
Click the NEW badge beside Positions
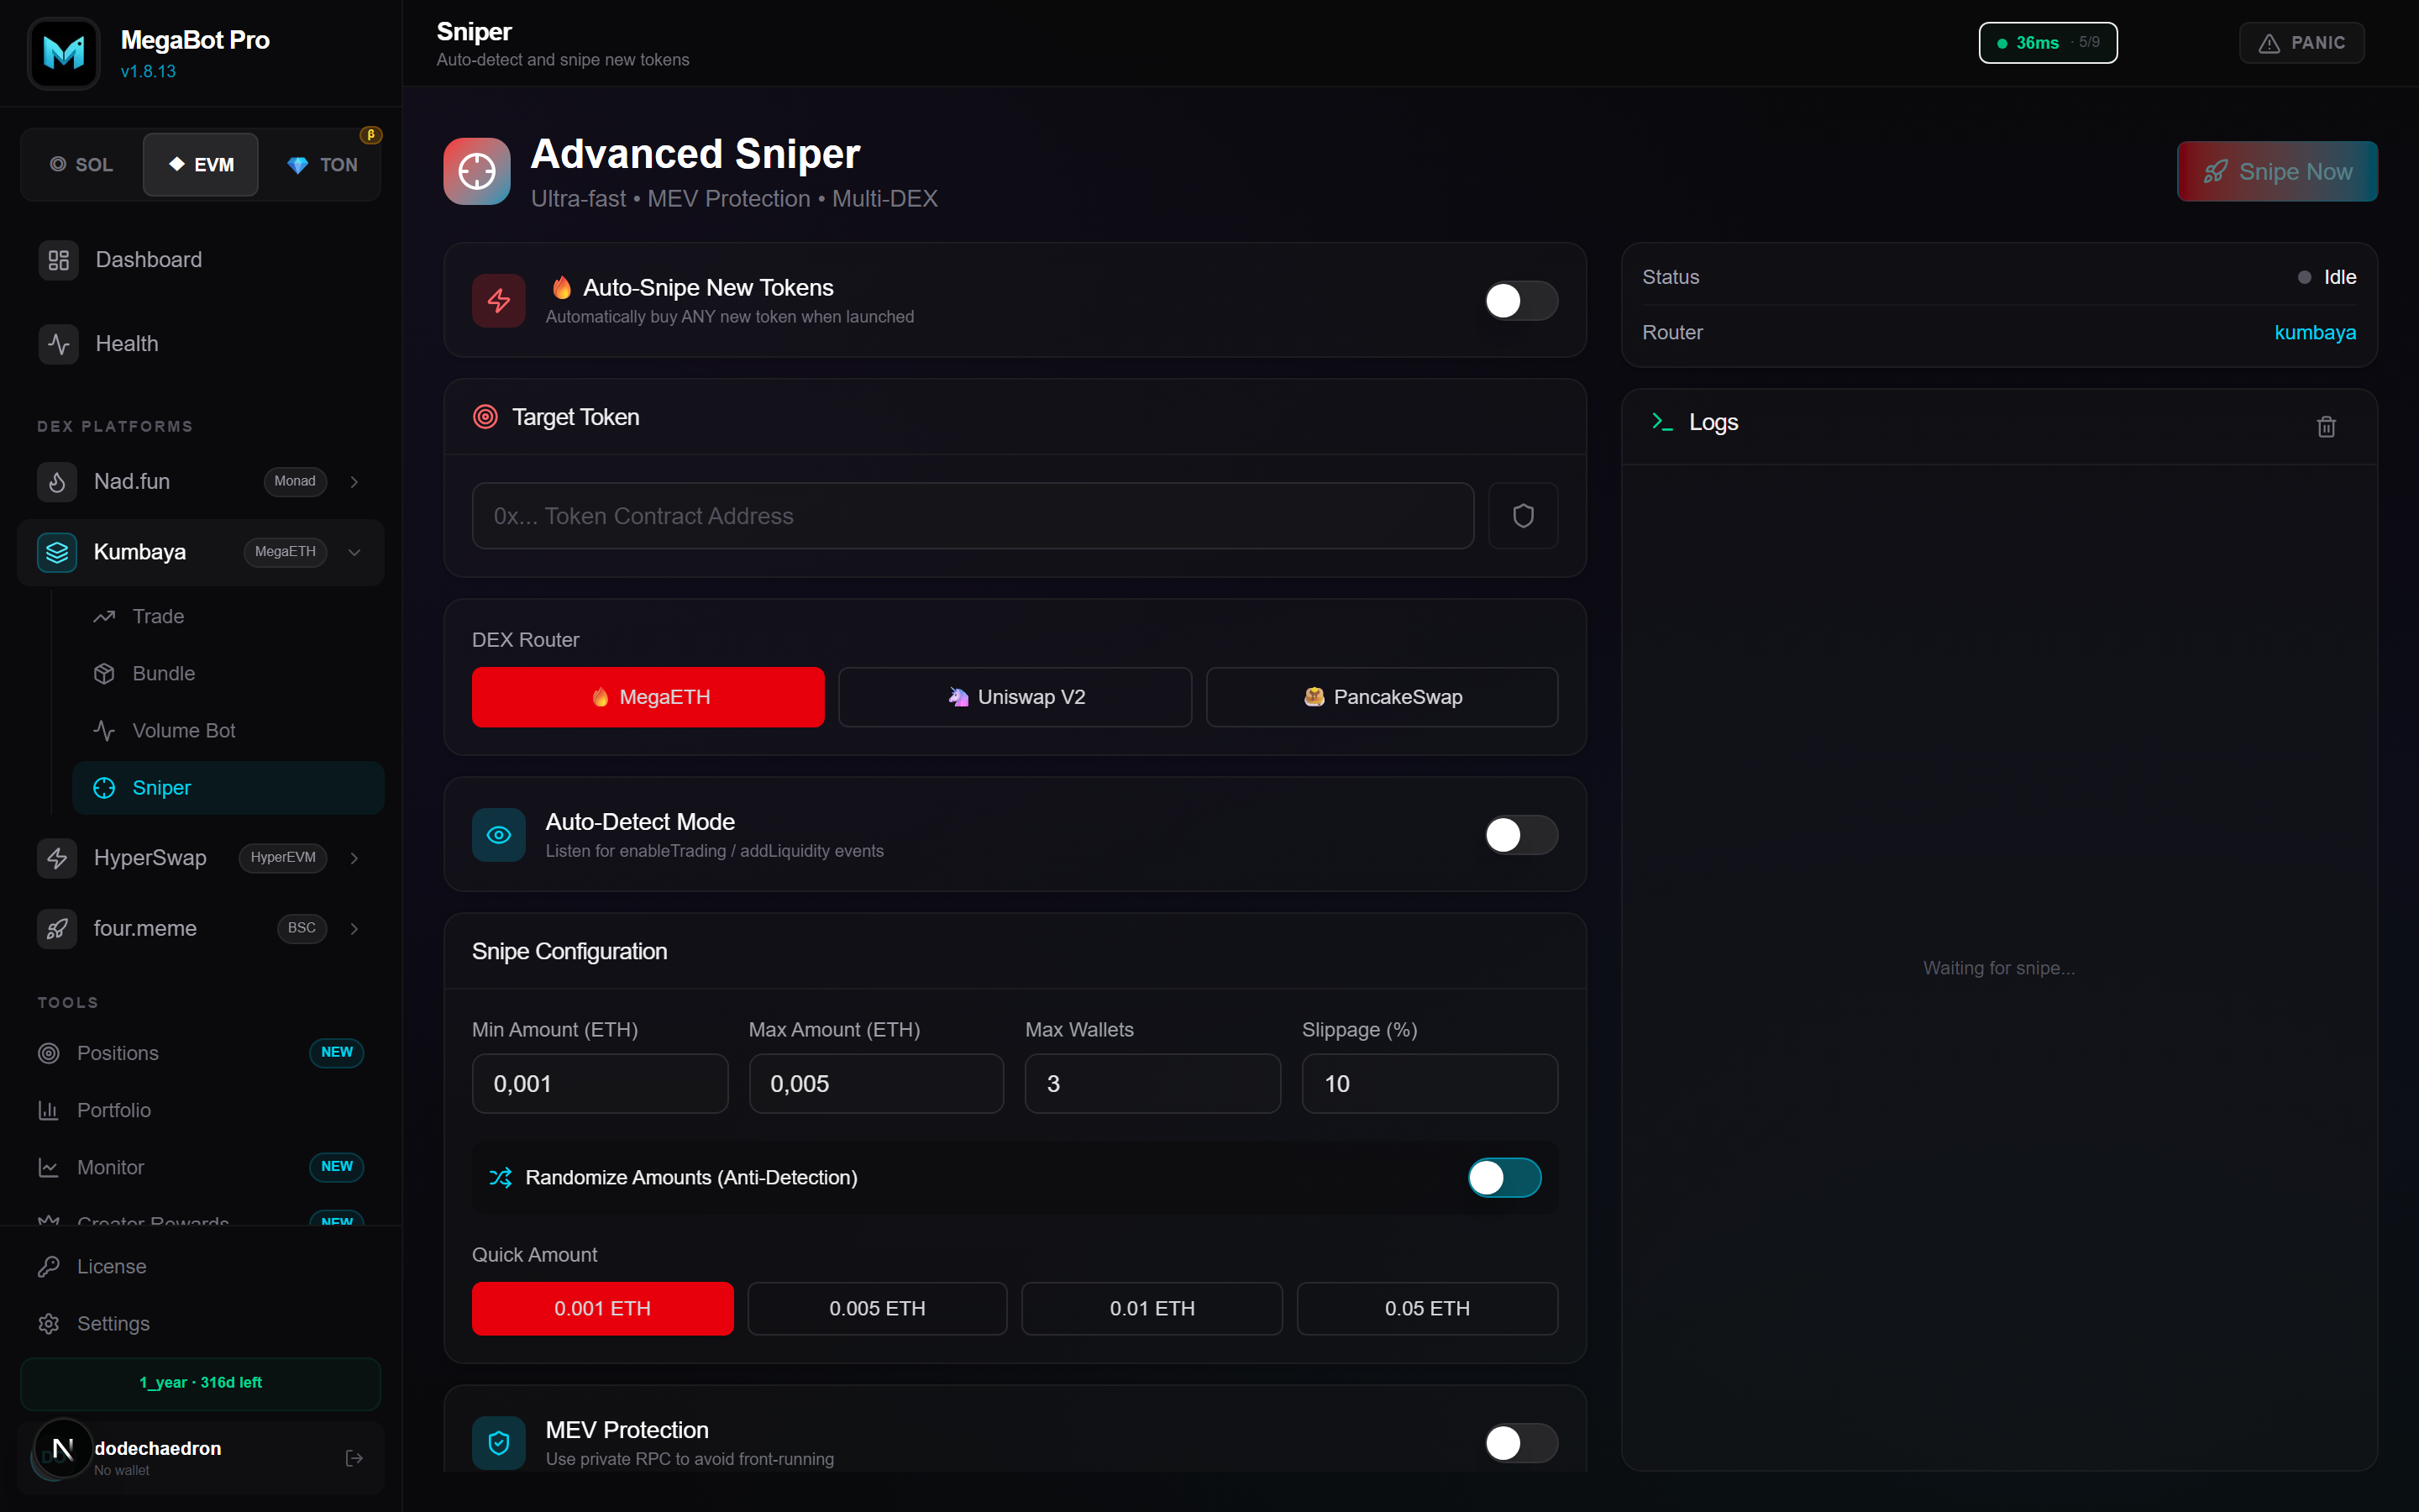click(337, 1053)
